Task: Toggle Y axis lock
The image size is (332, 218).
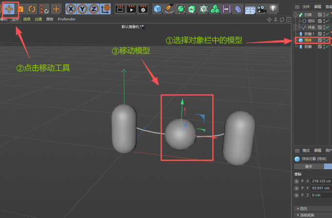Action: click(x=83, y=9)
